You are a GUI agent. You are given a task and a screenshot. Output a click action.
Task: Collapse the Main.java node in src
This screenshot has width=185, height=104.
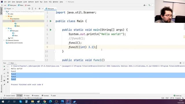pyautogui.click(x=8, y=31)
